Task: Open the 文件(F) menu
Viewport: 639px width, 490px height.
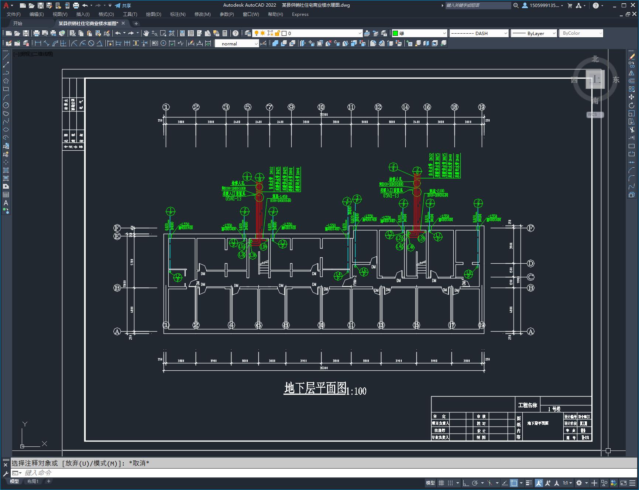Action: point(14,14)
